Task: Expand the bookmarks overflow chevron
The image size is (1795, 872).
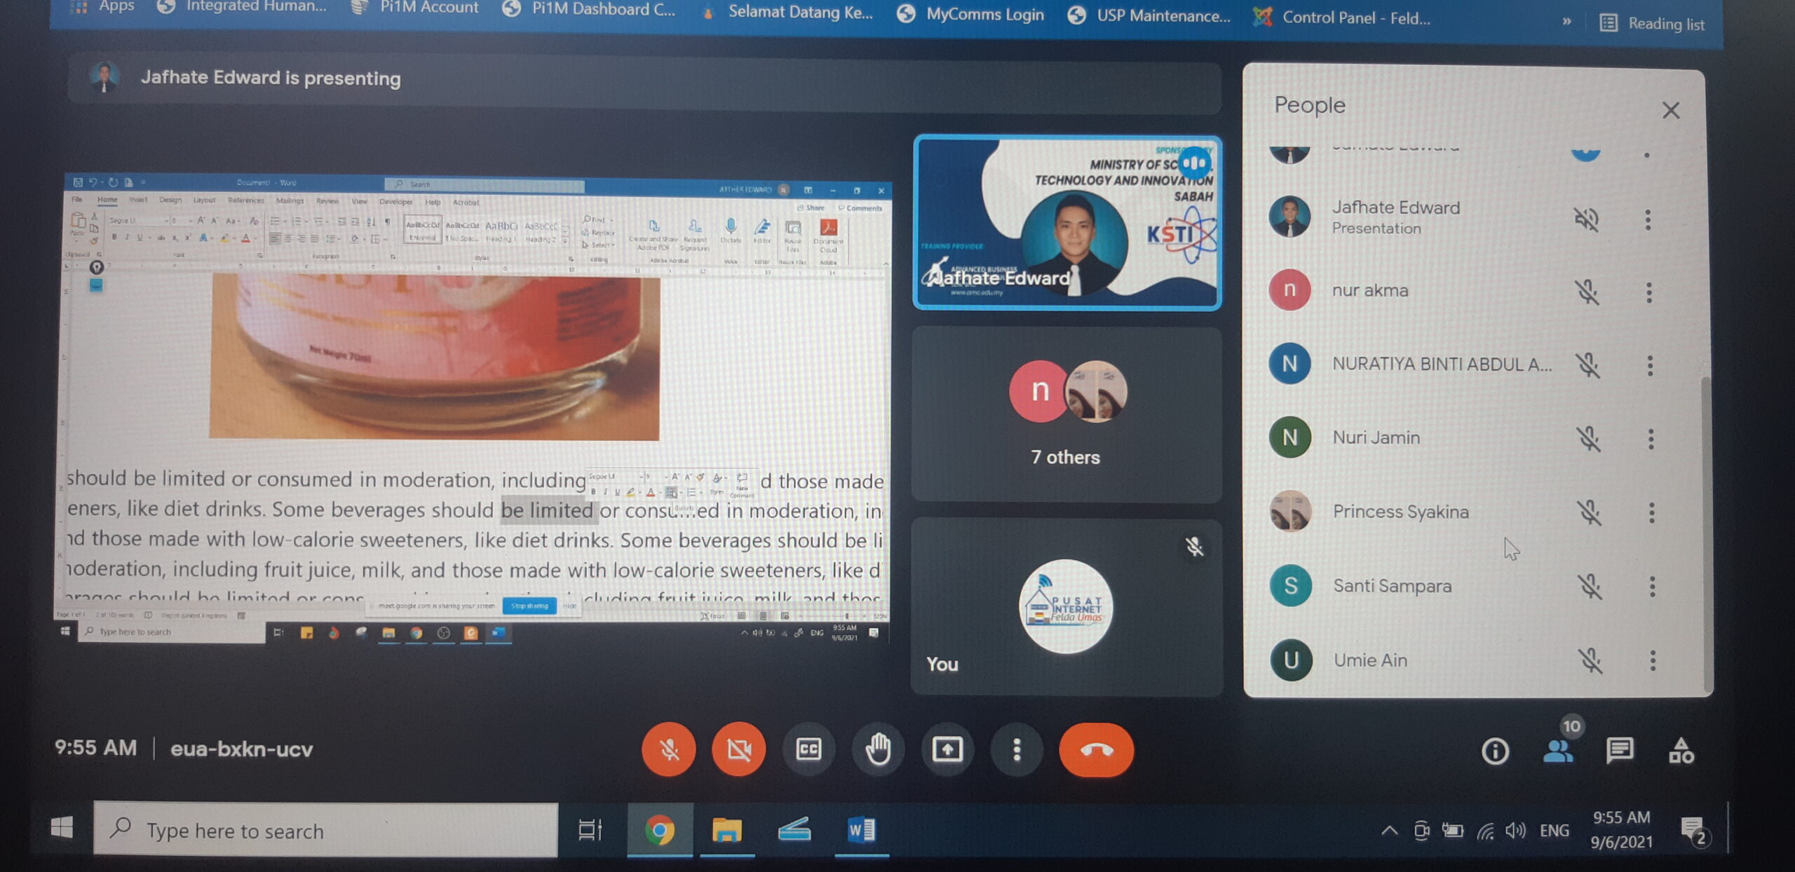Action: pos(1566,22)
